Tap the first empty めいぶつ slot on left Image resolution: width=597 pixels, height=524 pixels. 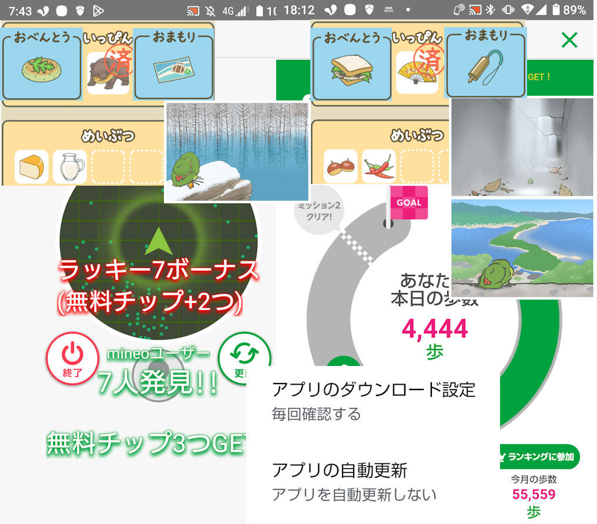pos(108,167)
